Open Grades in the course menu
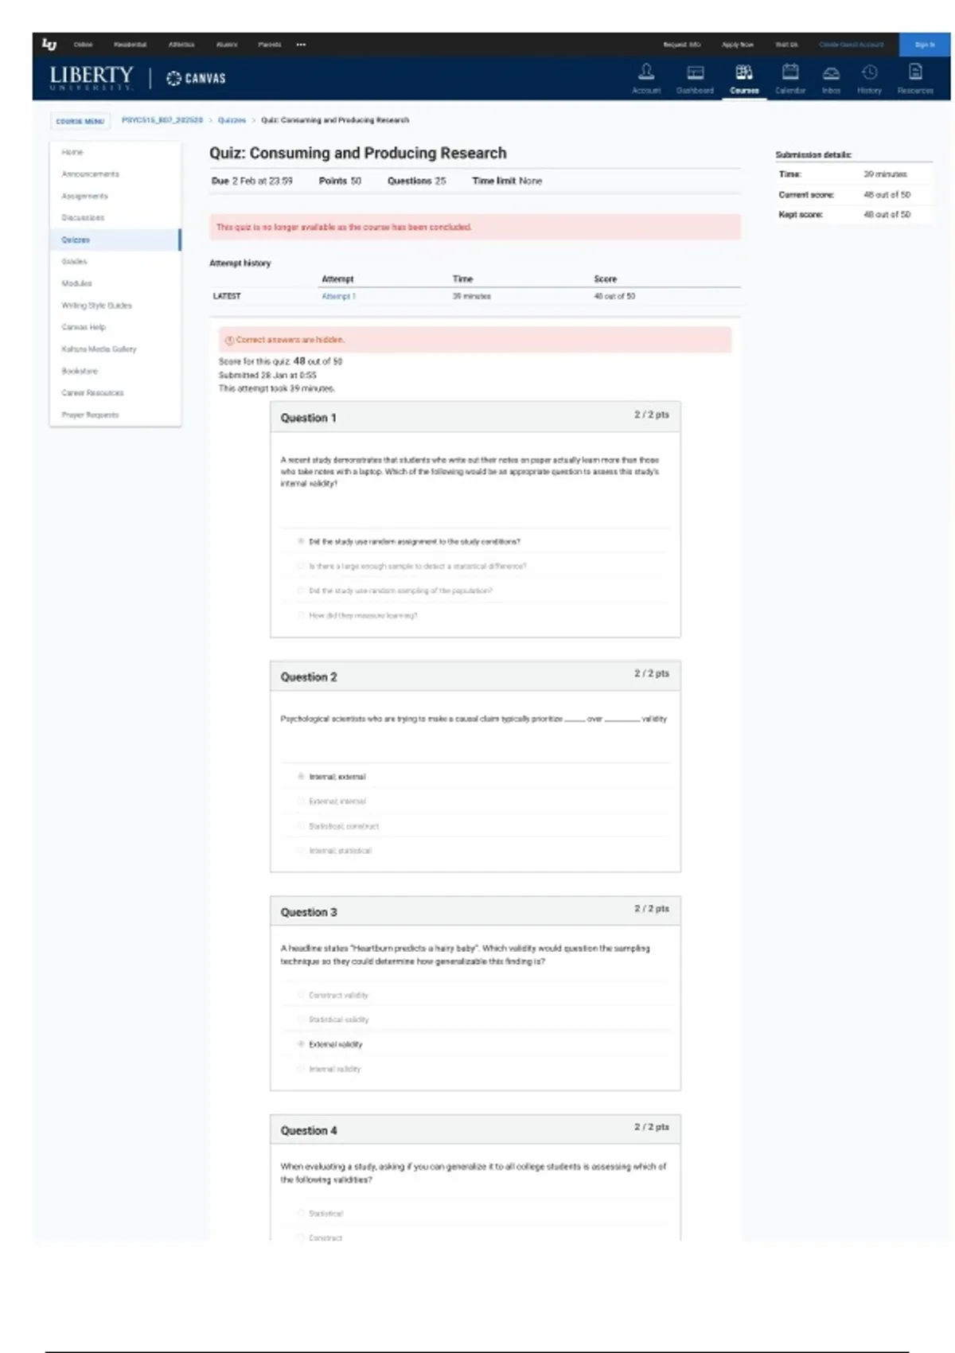This screenshot has height=1353, width=955. [75, 261]
